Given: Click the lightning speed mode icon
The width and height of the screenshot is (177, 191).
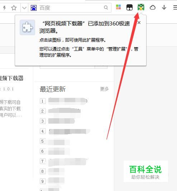Looking at the screenshot, I should click(4, 8).
